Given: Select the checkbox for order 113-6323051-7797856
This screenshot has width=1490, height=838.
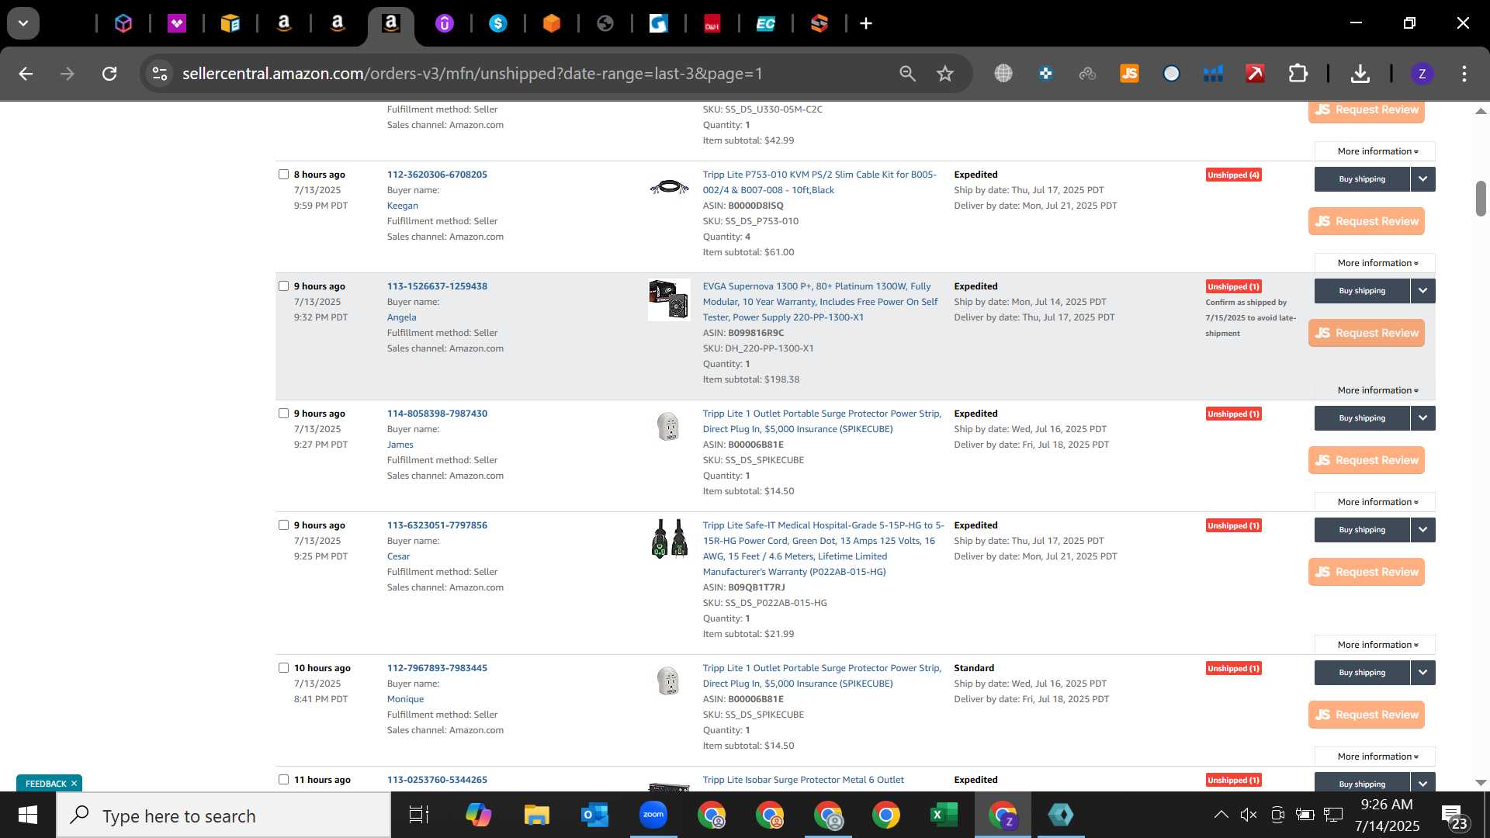Looking at the screenshot, I should [283, 525].
